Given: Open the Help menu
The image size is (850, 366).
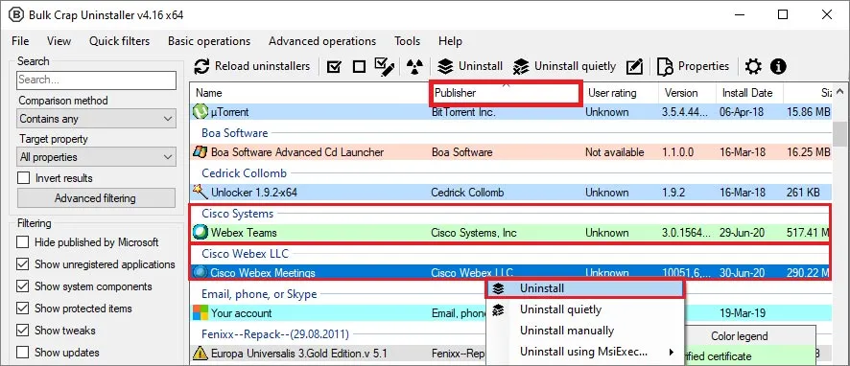Looking at the screenshot, I should (x=450, y=41).
